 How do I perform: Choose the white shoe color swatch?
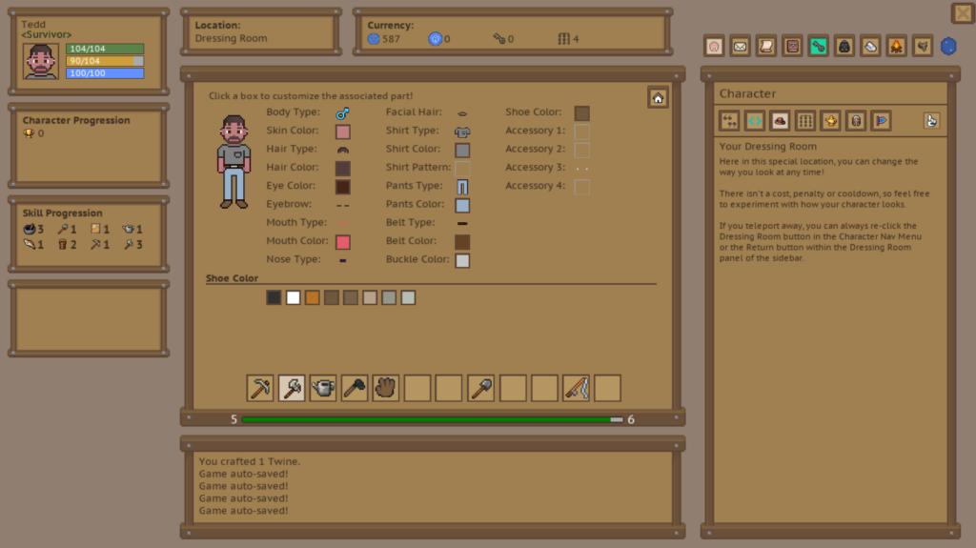(x=294, y=298)
